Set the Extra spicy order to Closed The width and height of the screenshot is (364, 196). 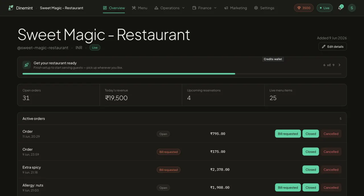click(311, 170)
